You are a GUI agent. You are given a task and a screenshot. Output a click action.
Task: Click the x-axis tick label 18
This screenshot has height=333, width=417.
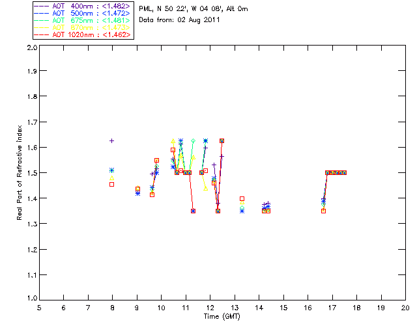pyautogui.click(x=356, y=308)
